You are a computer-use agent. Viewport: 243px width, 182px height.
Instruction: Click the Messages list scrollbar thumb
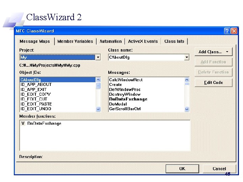[187, 84]
